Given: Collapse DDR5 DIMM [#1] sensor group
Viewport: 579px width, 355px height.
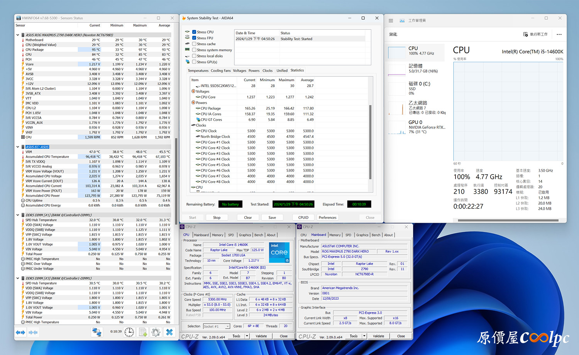Looking at the screenshot, I should point(18,215).
